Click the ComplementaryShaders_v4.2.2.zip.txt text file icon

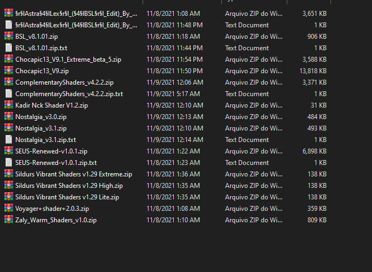(9, 93)
